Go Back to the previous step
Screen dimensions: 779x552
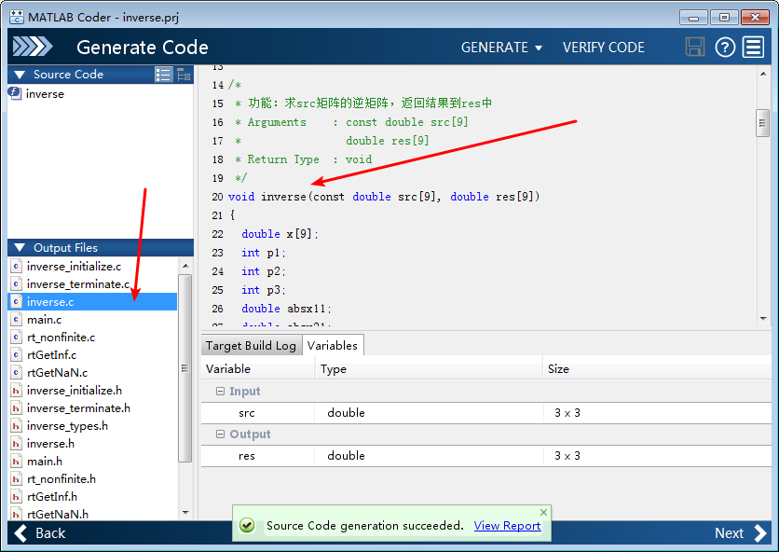click(x=40, y=533)
